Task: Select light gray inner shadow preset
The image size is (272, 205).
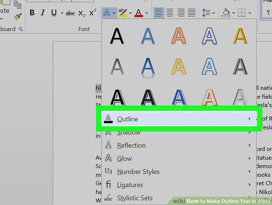Action: tap(240, 97)
